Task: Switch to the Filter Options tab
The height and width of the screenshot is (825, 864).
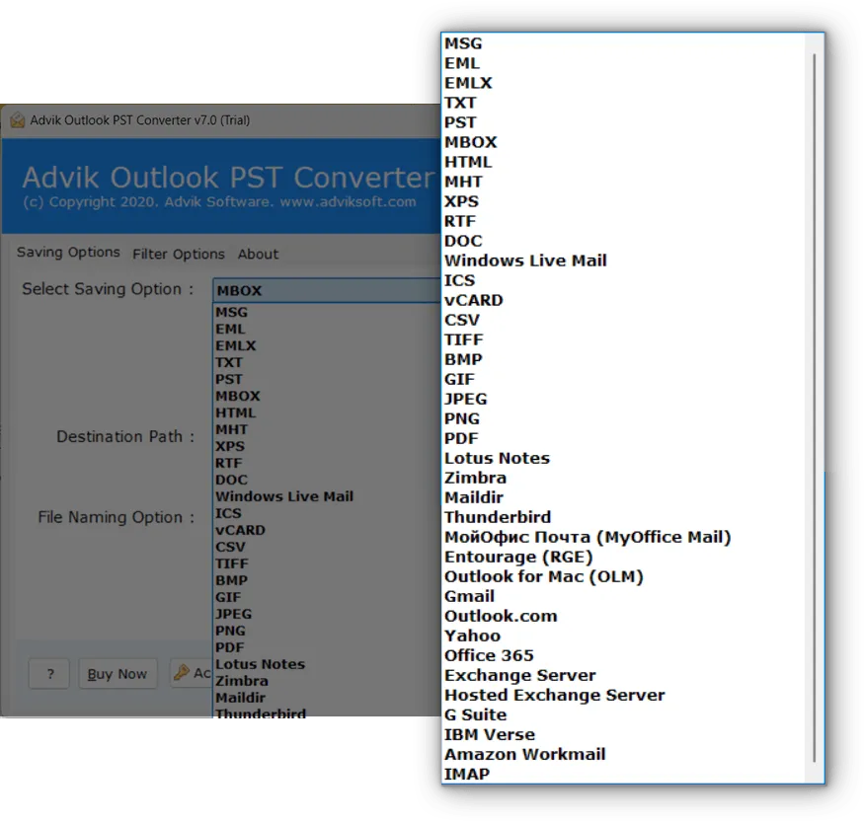Action: click(179, 254)
